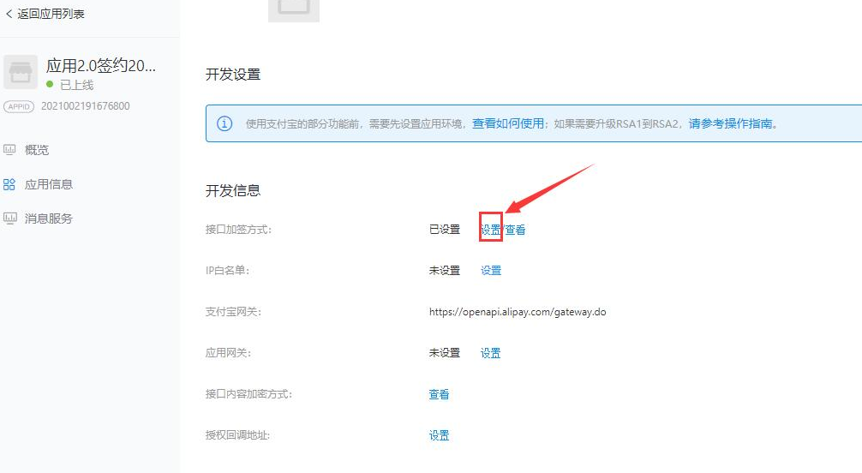Click the back chevron beside 返回应用列表
Viewport: 862px width, 473px height.
tap(9, 15)
